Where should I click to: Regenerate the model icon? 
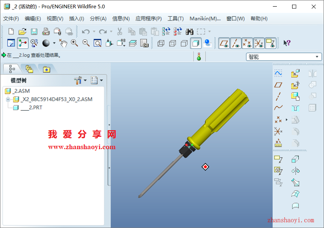click(166, 31)
